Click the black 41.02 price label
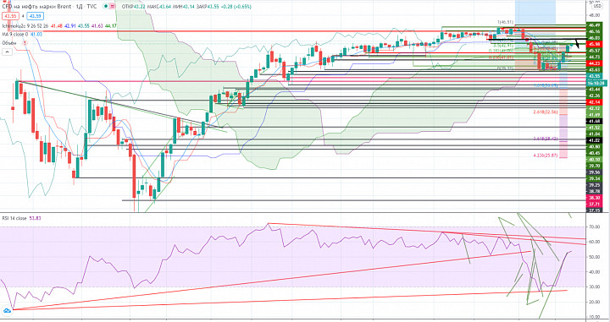This screenshot has height=322, width=610. point(594,140)
